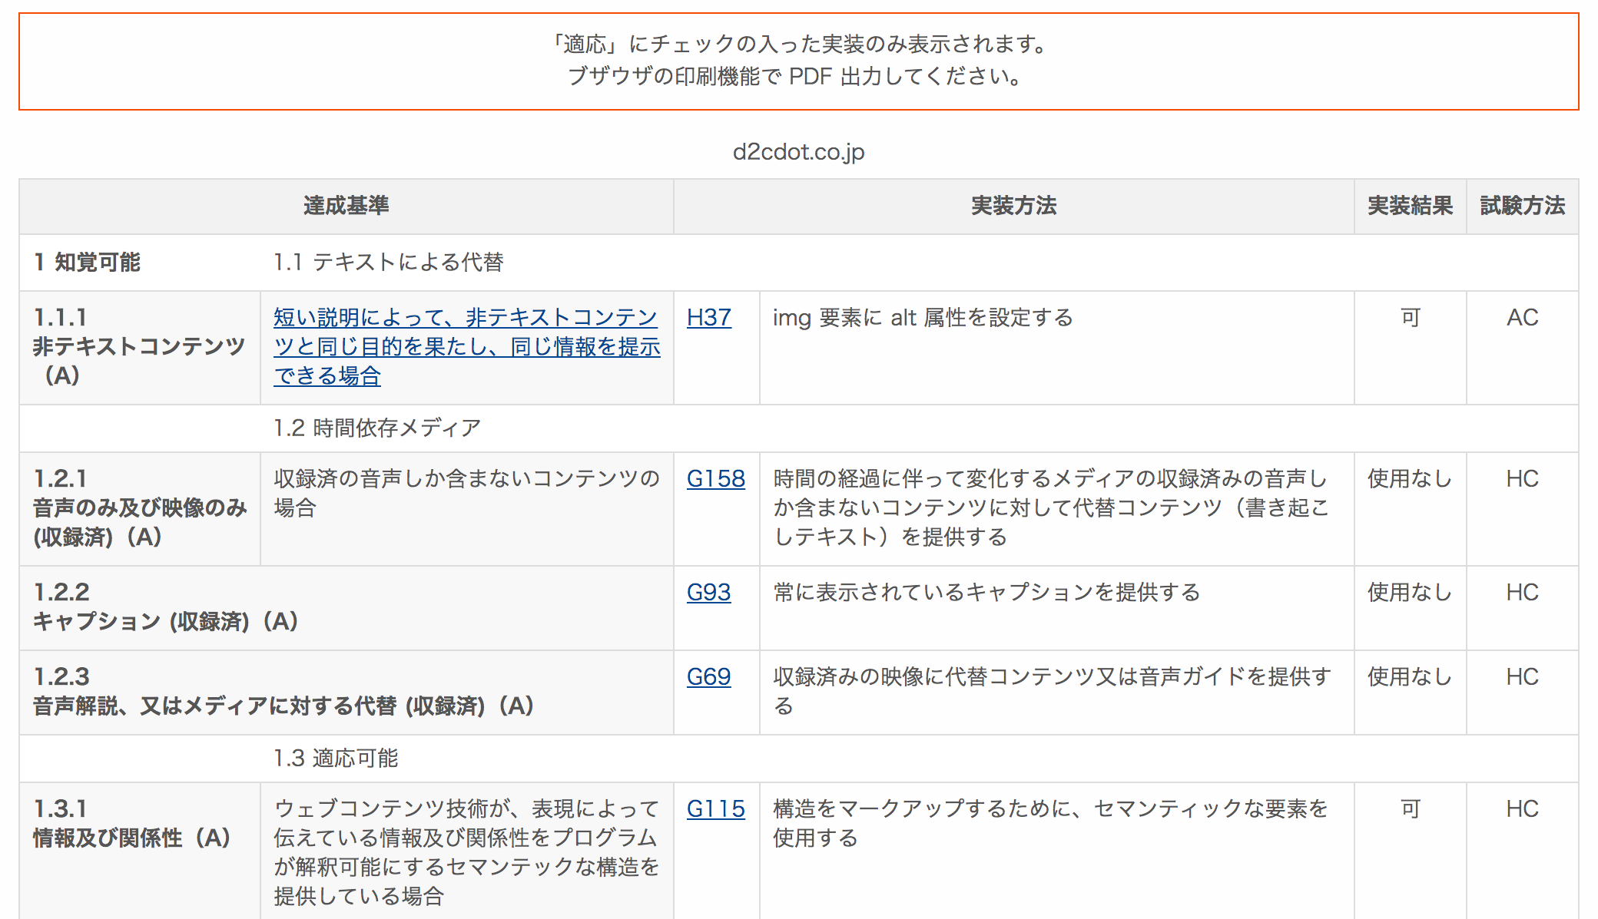This screenshot has height=919, width=1598.
Task: Open the G93 technique link
Action: pyautogui.click(x=708, y=592)
